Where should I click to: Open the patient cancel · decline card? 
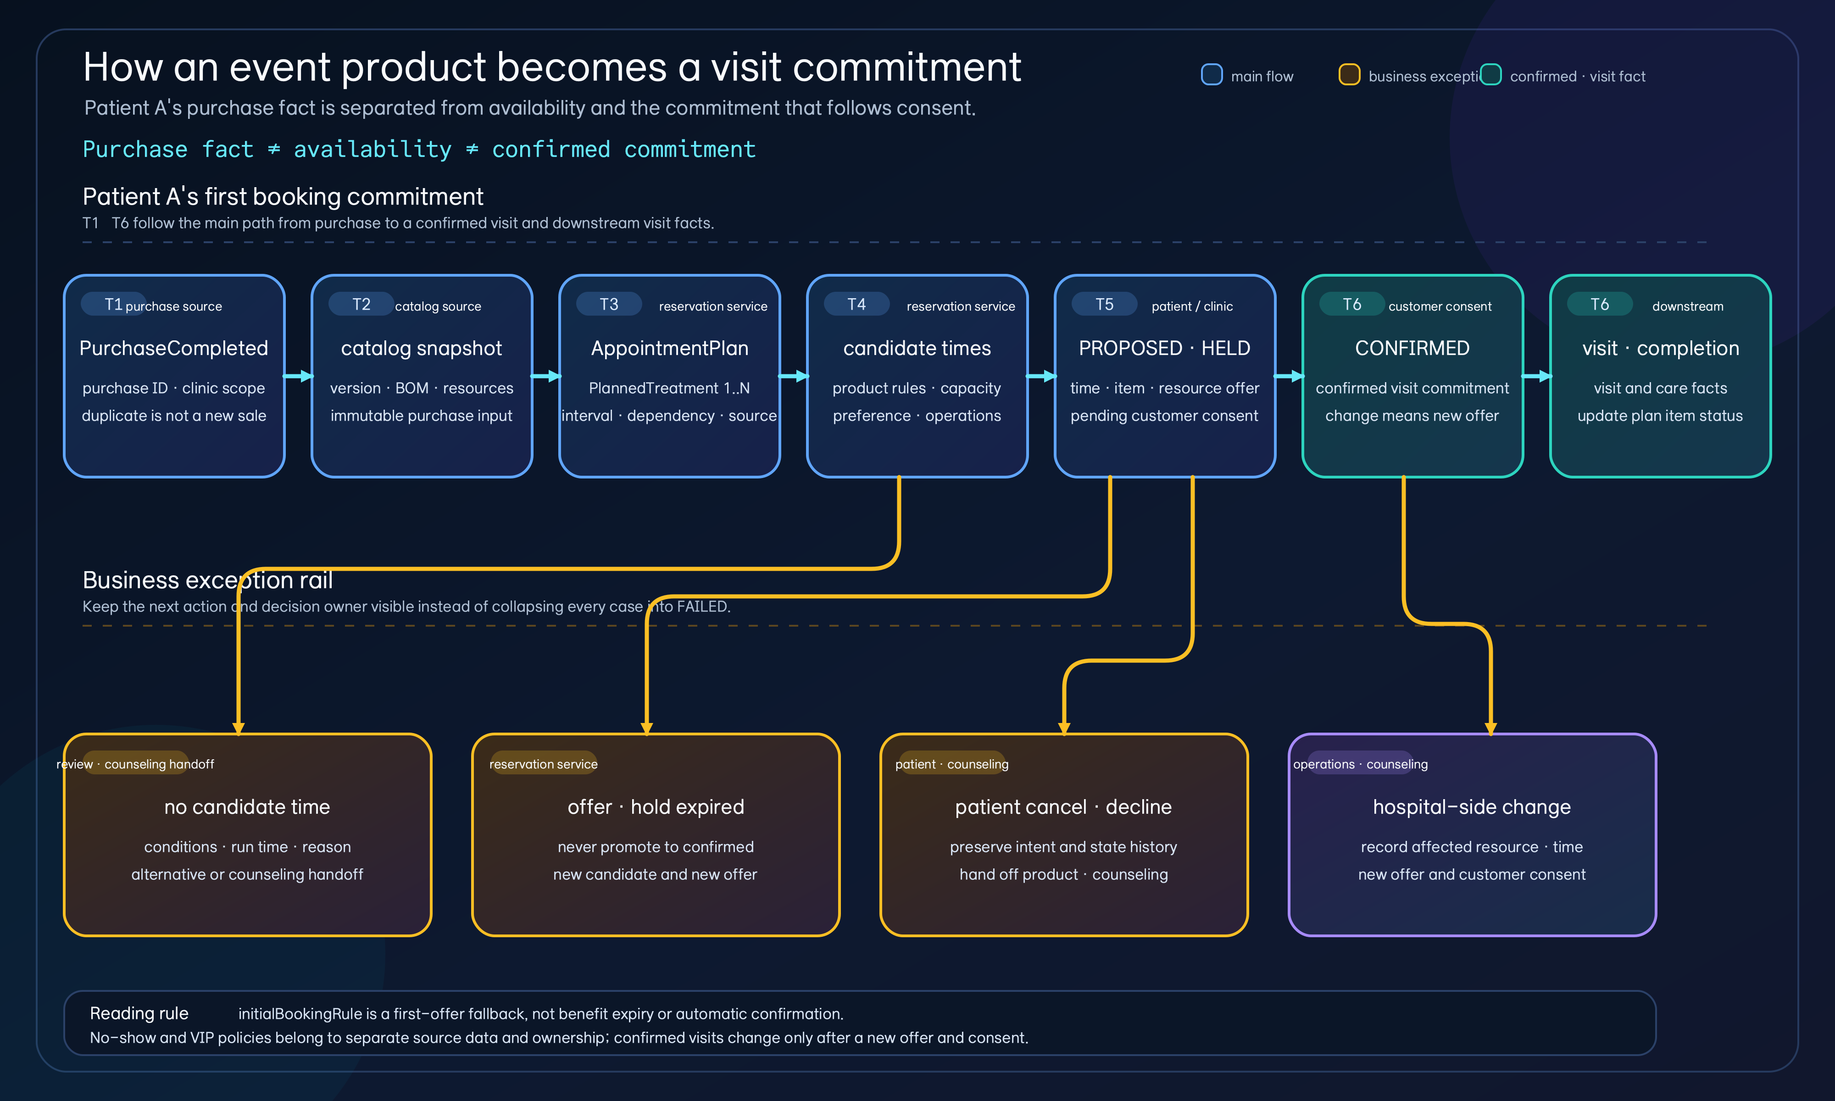(1064, 834)
